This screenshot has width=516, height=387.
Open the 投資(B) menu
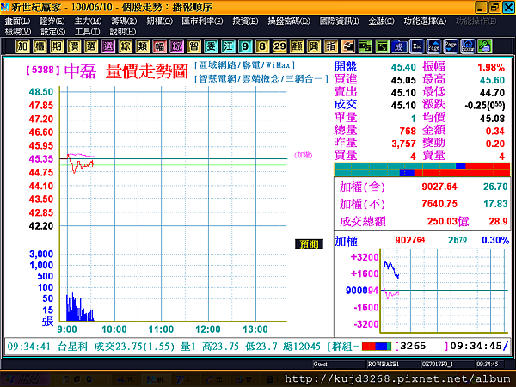245,21
